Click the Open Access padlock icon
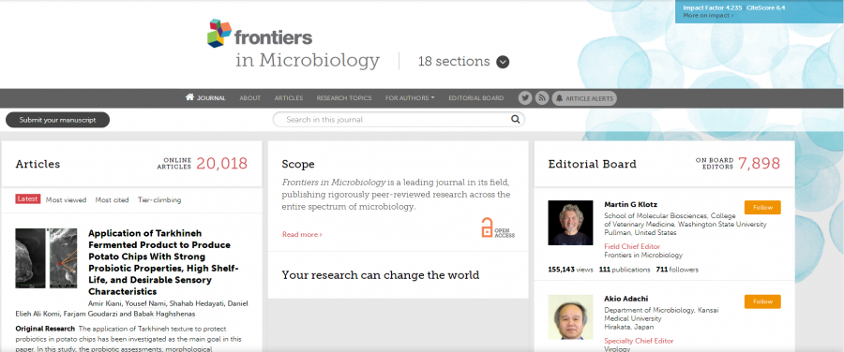The image size is (844, 352). coord(487,227)
